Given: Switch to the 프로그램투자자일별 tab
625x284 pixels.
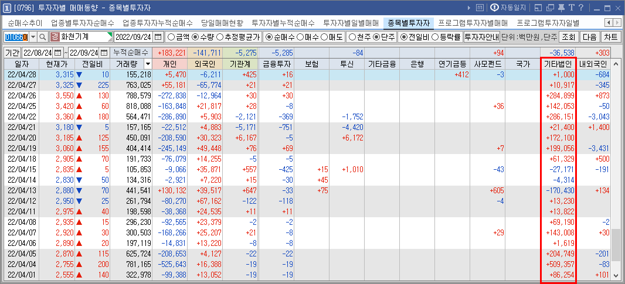Looking at the screenshot, I should [x=548, y=23].
